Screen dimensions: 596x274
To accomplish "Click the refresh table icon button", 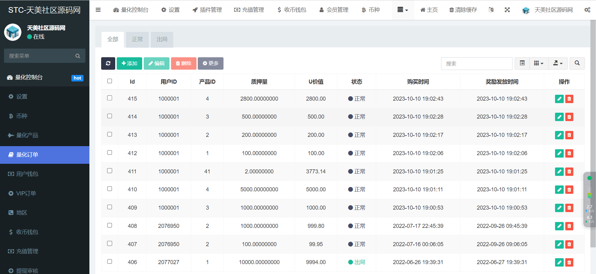I will coord(108,63).
